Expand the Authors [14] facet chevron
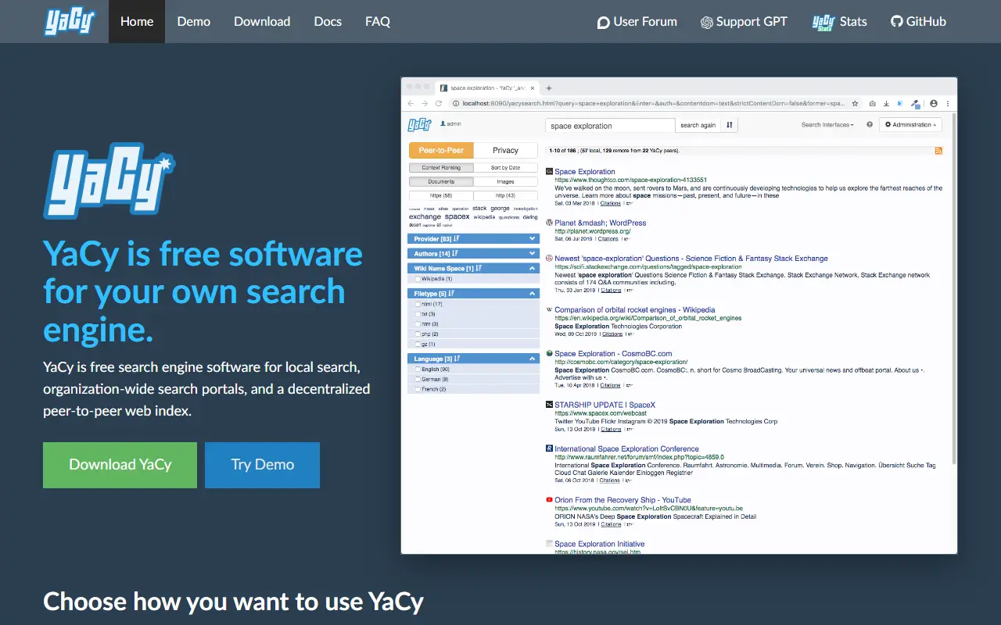 [x=533, y=254]
